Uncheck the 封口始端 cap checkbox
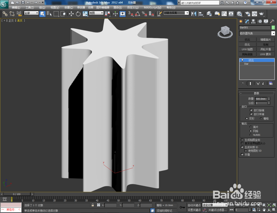 click(252, 110)
